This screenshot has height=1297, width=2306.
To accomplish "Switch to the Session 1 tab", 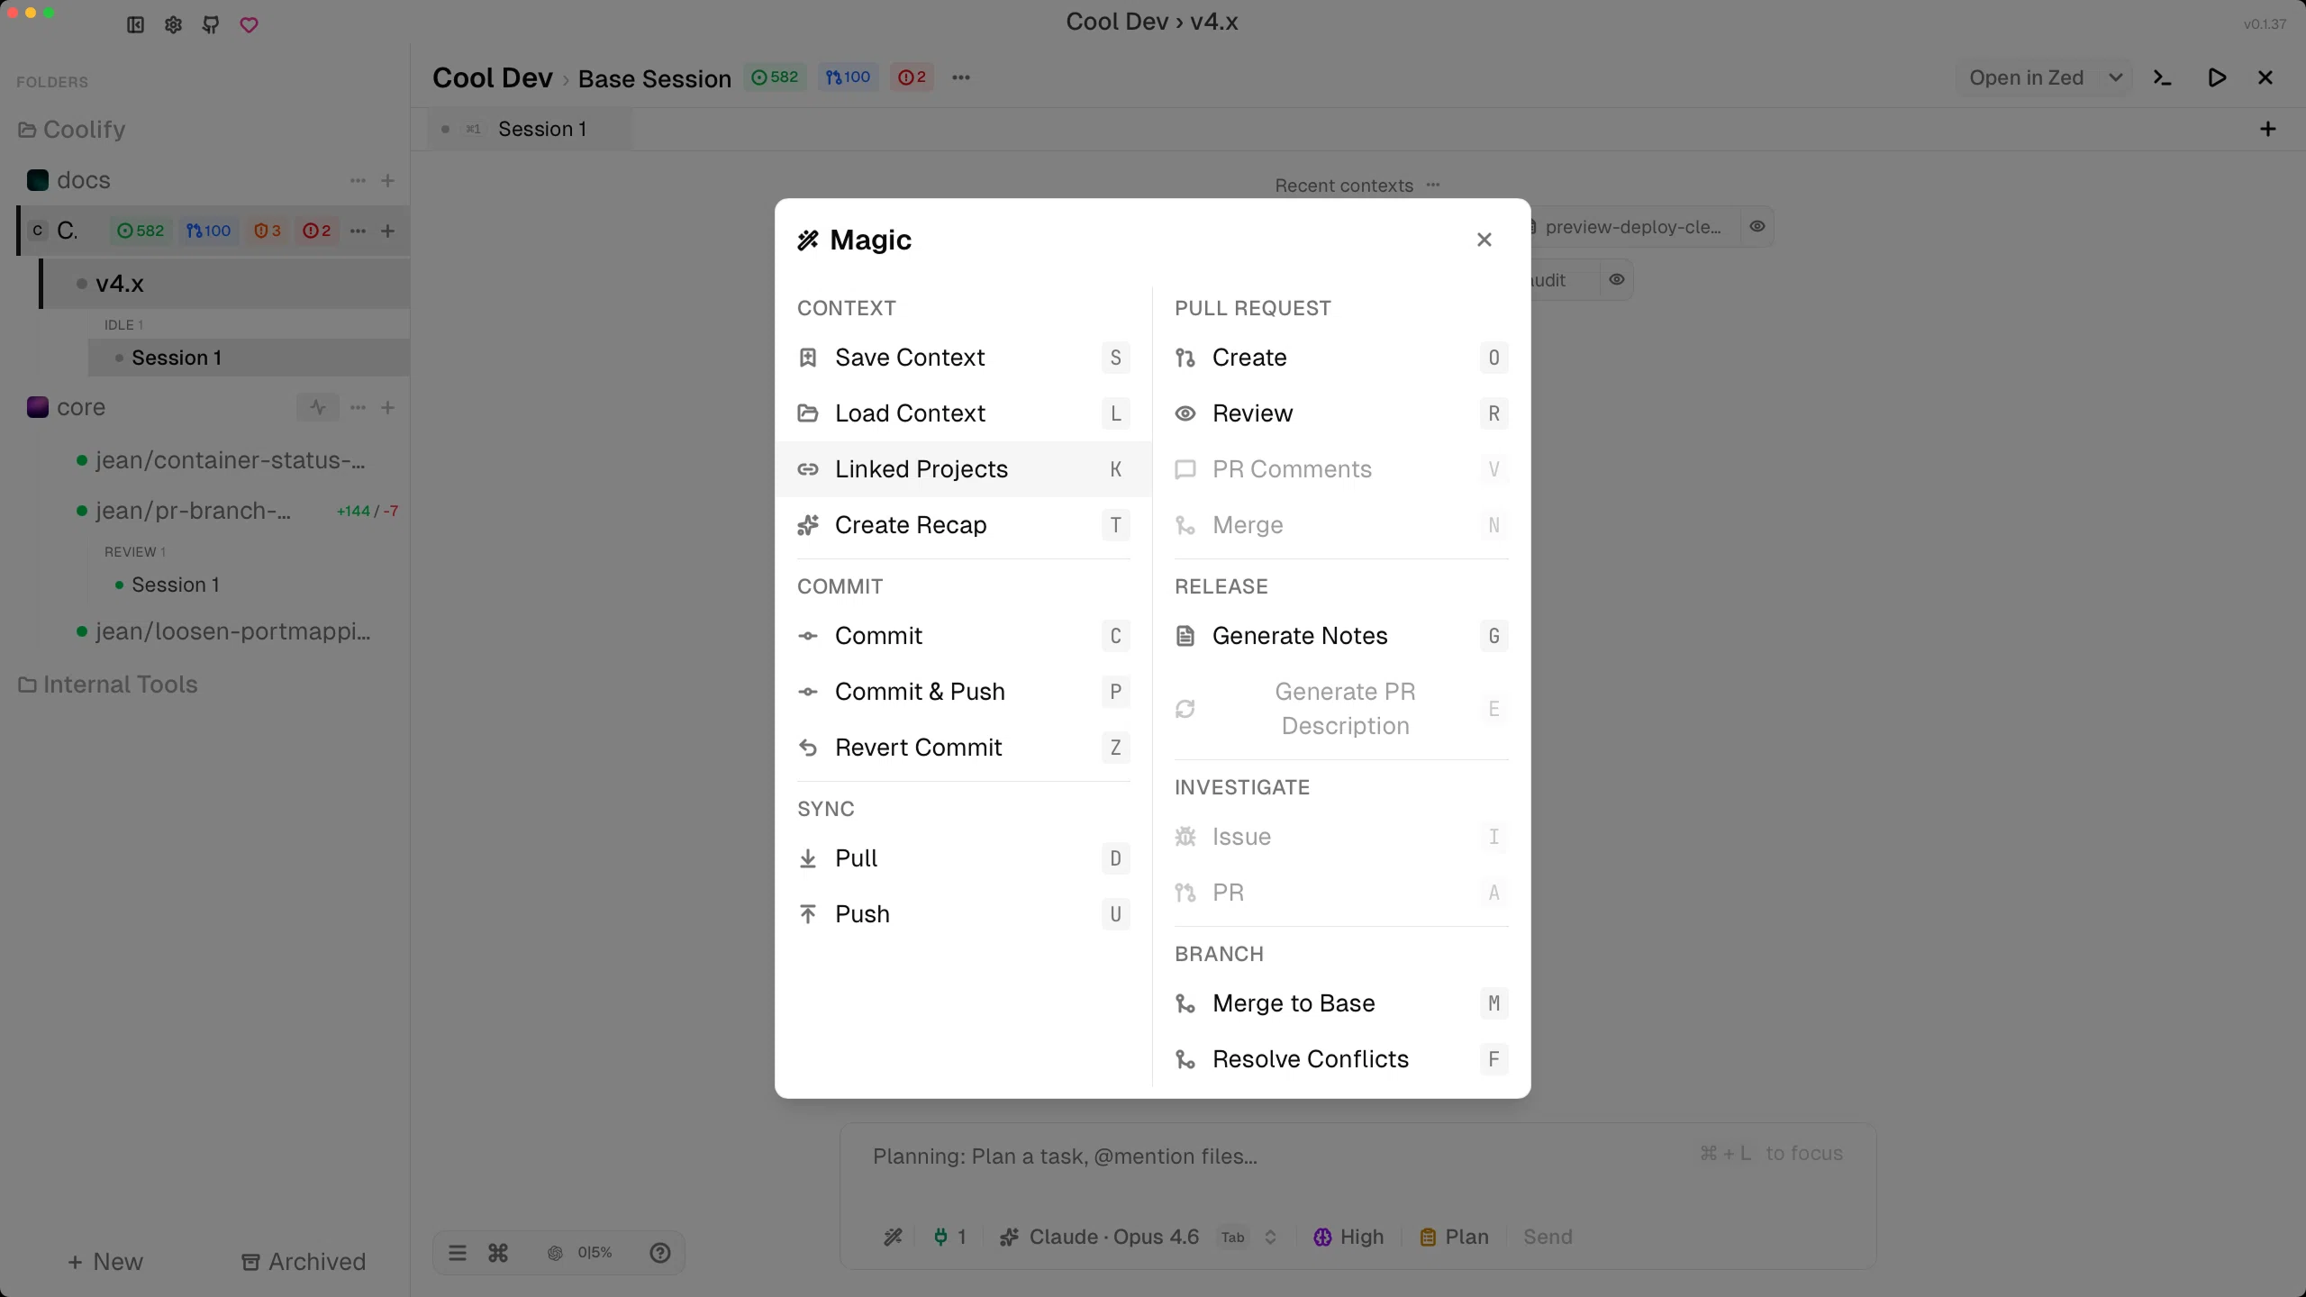I will point(543,129).
